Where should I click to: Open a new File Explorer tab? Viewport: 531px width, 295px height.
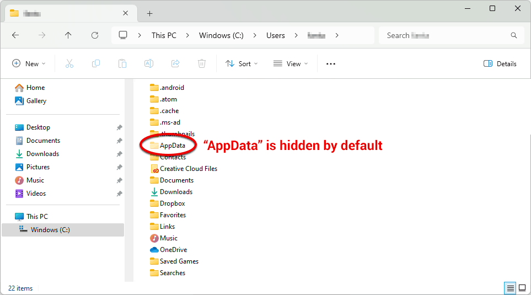pos(149,13)
